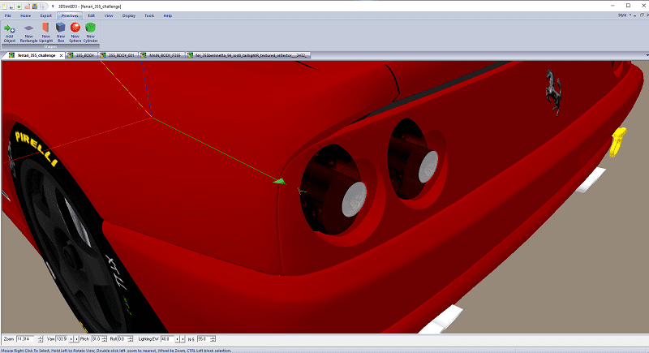Viewport: 649px width, 353px height.
Task: Minimize the ribbon child window
Action: (x=634, y=15)
